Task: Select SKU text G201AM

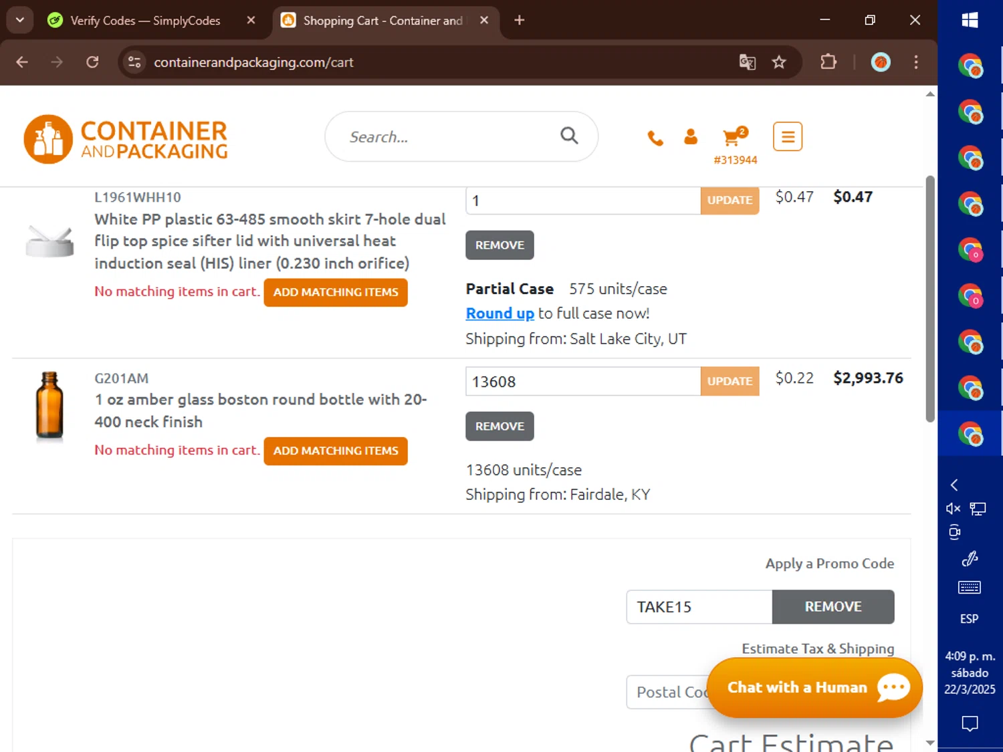Action: [121, 378]
